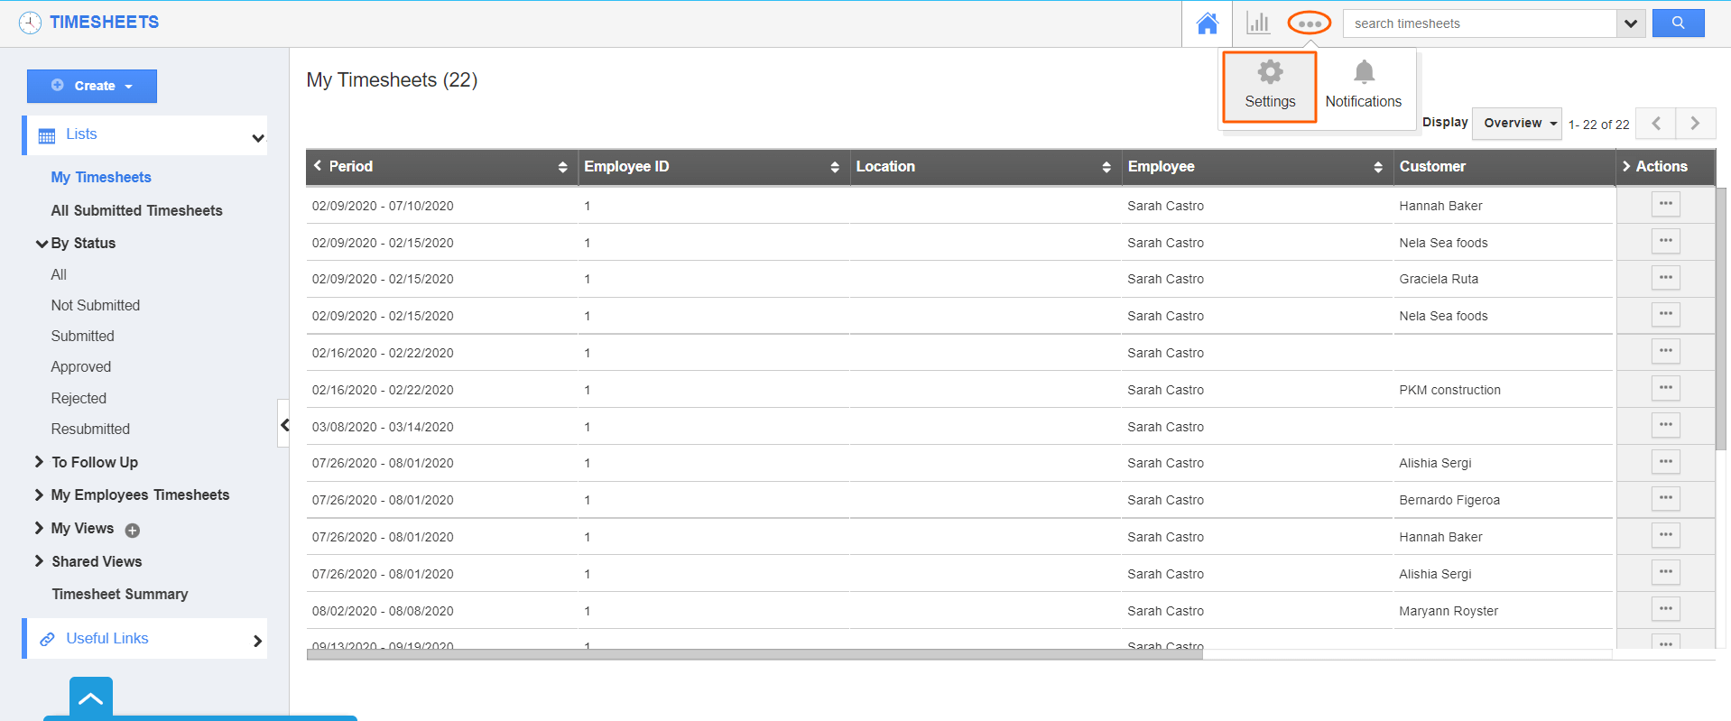Collapse the left sidebar panel arrow
Image resolution: width=1731 pixels, height=721 pixels.
pos(284,424)
